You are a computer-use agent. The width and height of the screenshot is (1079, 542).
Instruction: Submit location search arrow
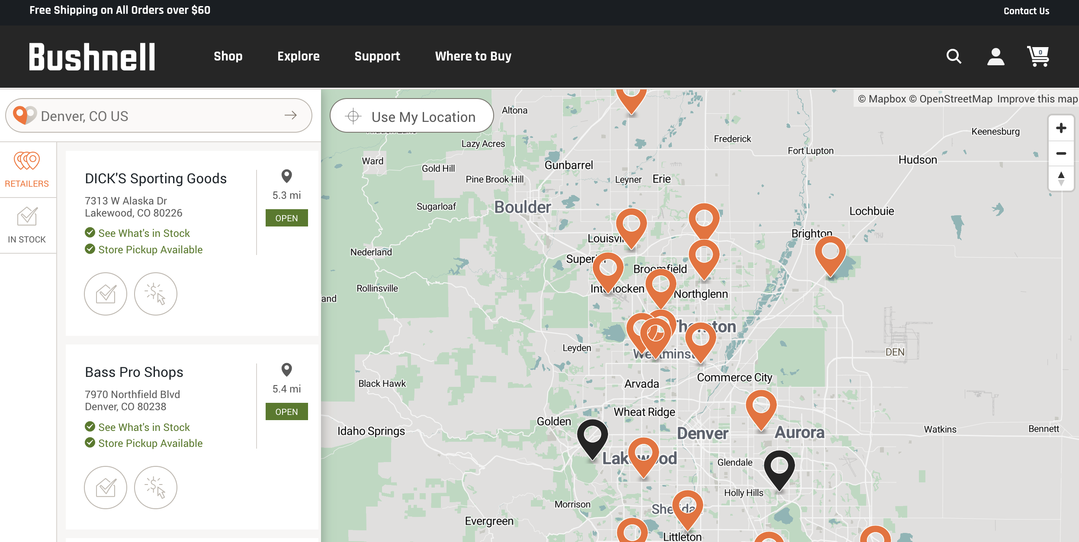coord(291,115)
